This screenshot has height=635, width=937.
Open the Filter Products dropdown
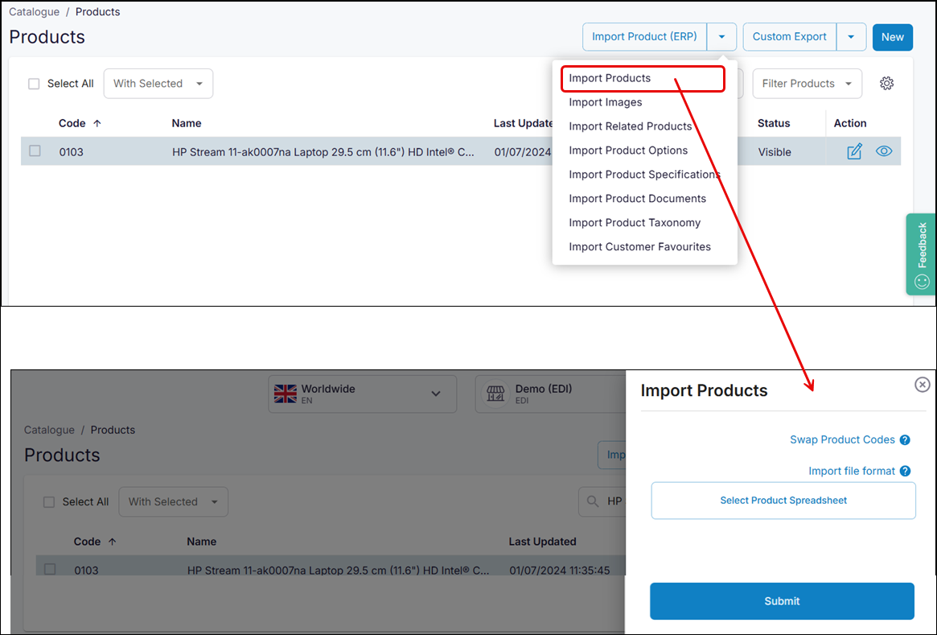pos(807,84)
